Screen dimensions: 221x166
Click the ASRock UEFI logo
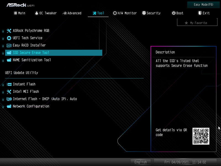pos(20,5)
